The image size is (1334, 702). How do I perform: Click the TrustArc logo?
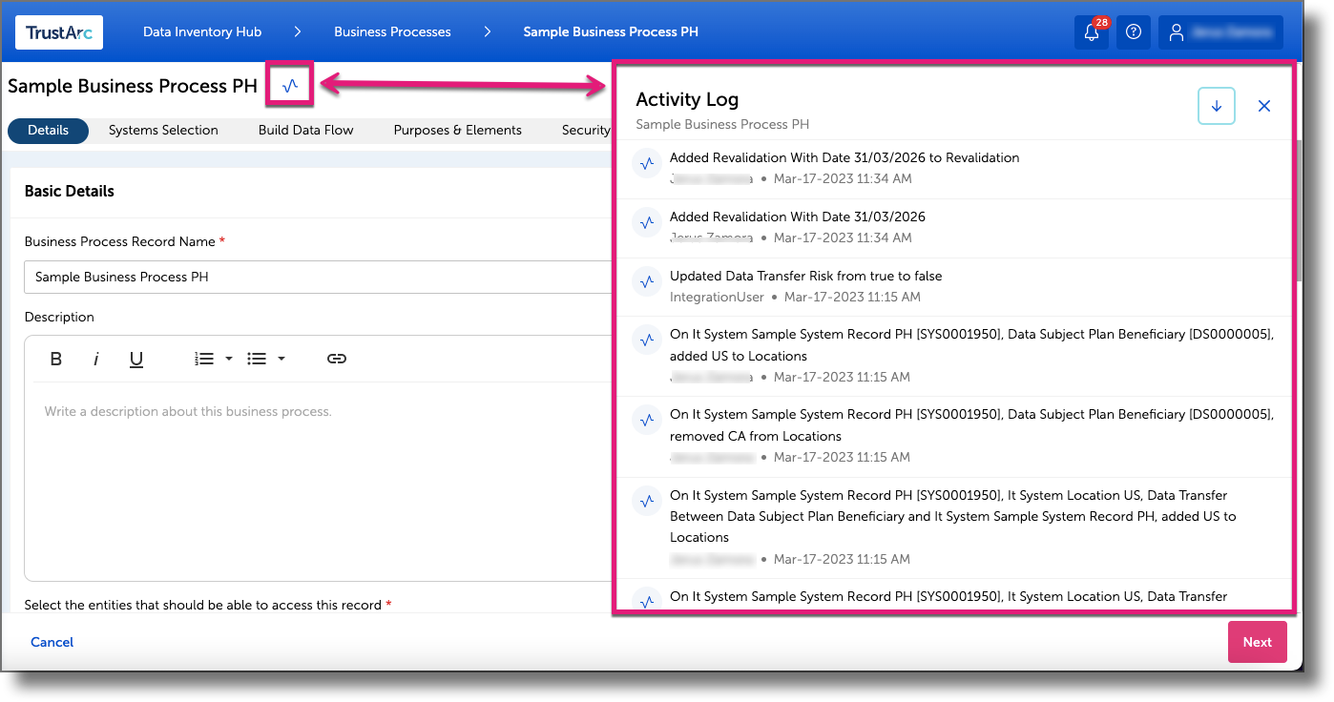58,31
